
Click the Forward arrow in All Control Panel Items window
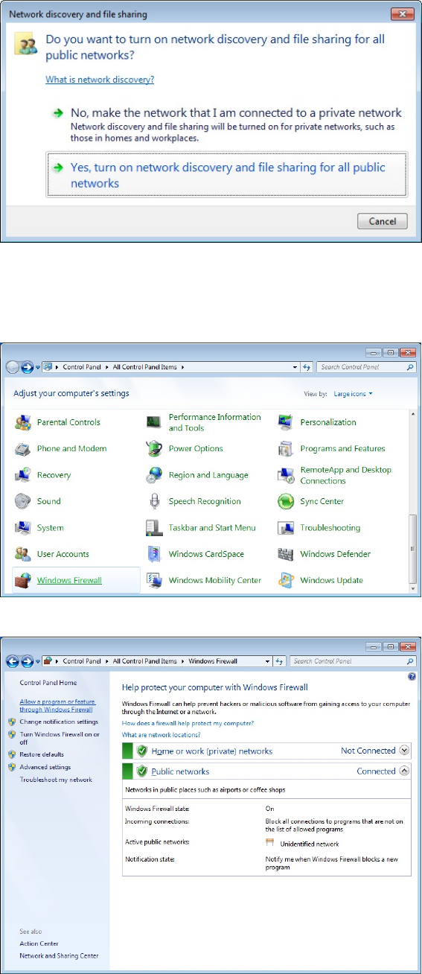(28, 367)
